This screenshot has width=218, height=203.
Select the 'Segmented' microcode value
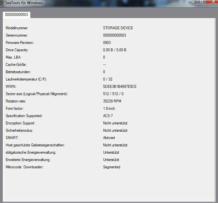click(111, 167)
